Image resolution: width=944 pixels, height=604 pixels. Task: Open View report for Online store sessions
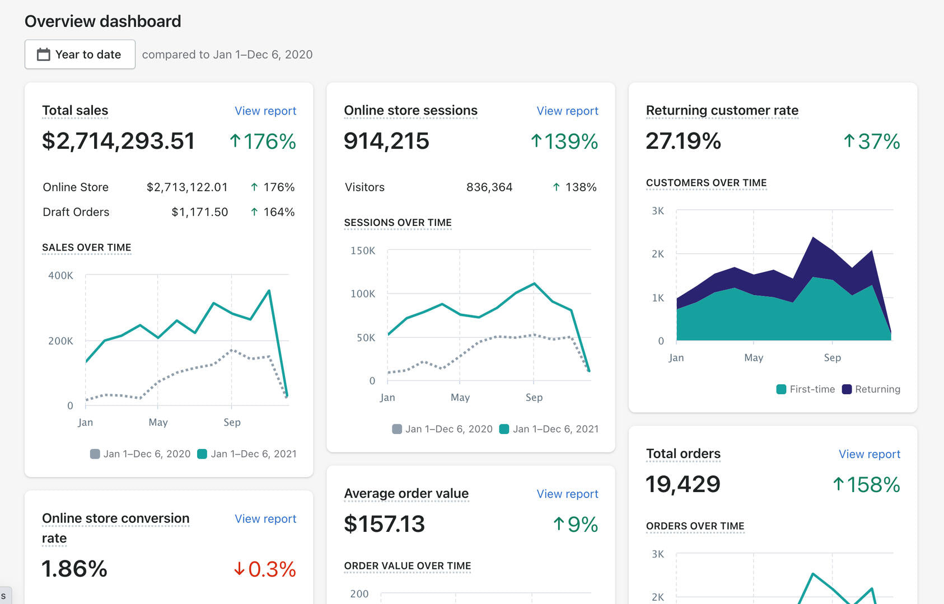[567, 111]
